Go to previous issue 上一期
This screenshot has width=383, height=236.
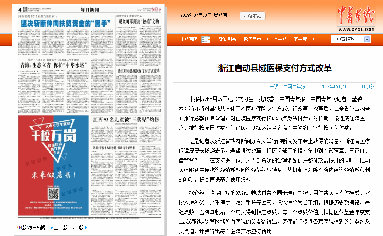tap(280, 39)
